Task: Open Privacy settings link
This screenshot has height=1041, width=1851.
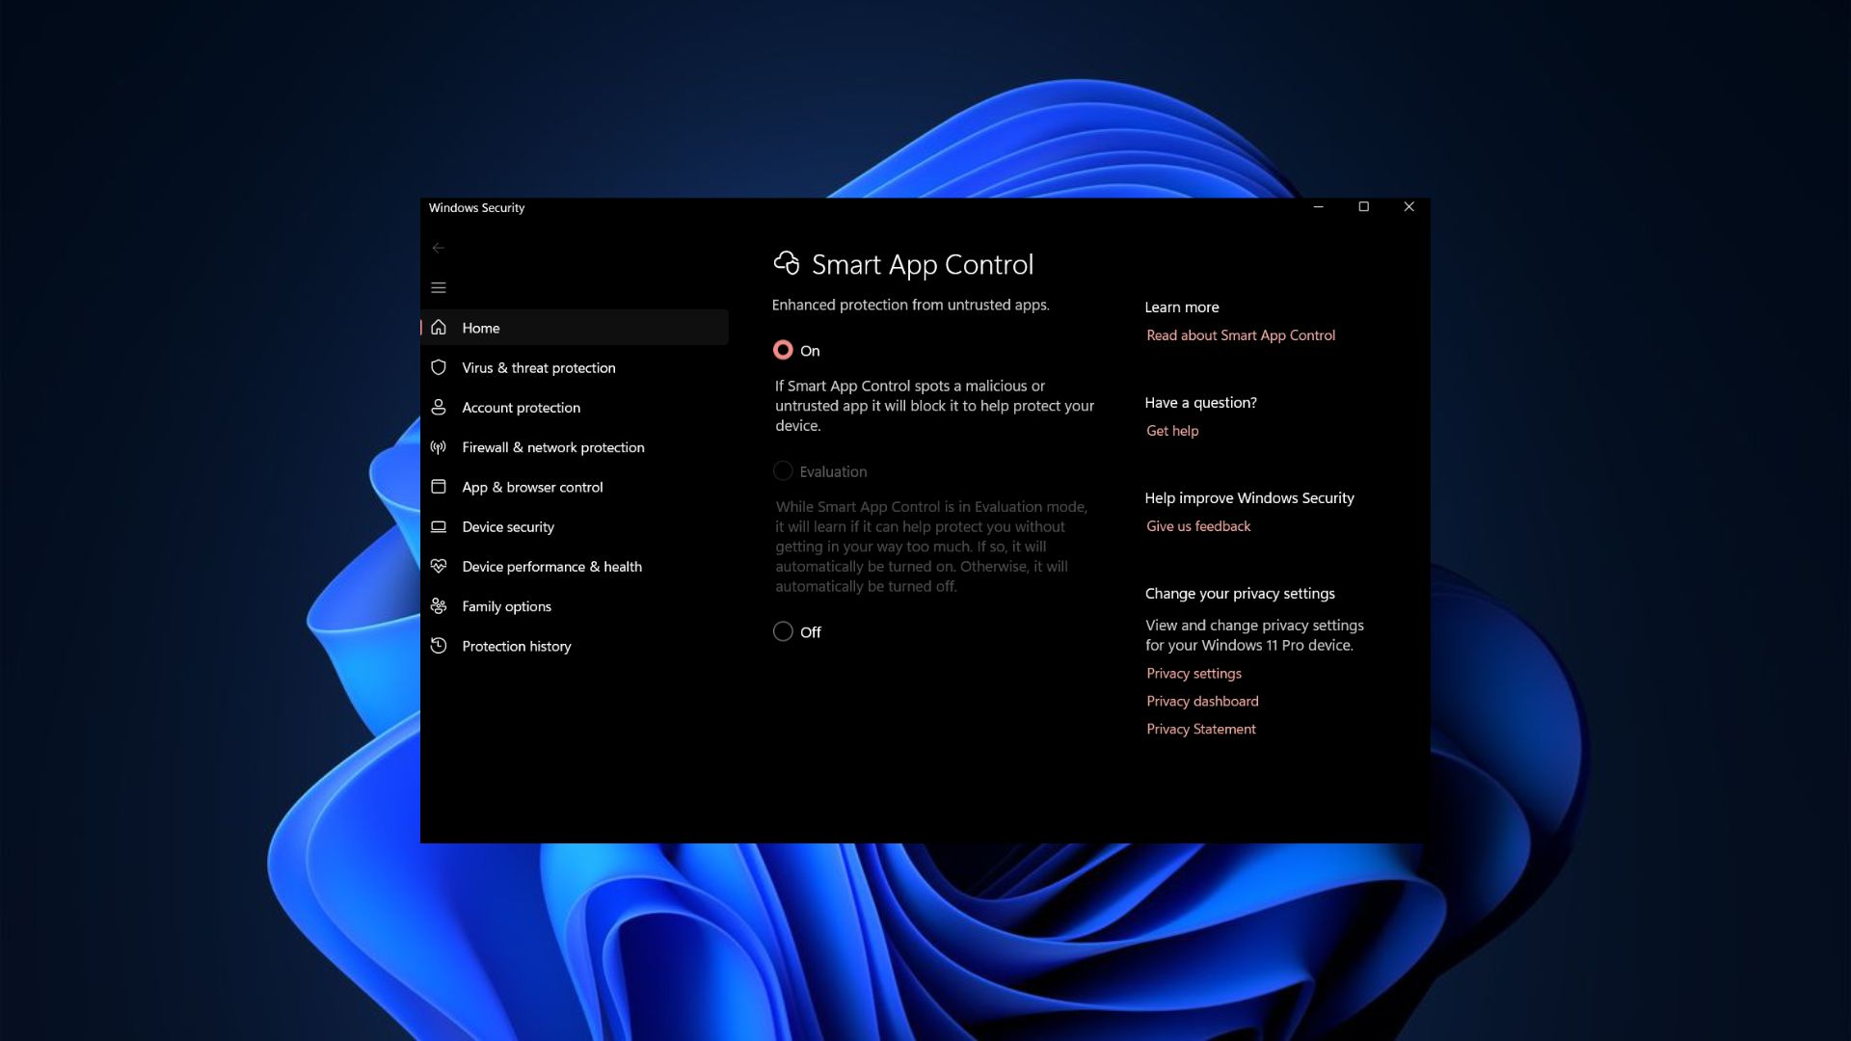Action: point(1194,673)
